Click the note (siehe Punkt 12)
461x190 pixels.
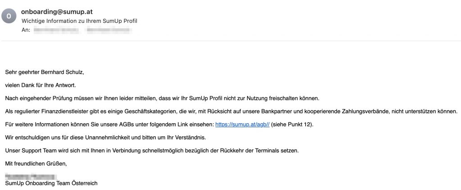click(x=292, y=125)
